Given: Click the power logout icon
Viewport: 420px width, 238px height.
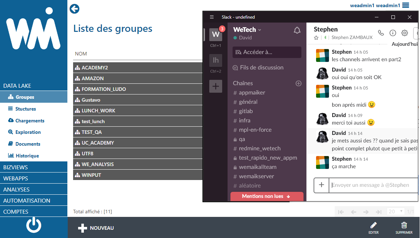Looking at the screenshot, I should pos(34,225).
